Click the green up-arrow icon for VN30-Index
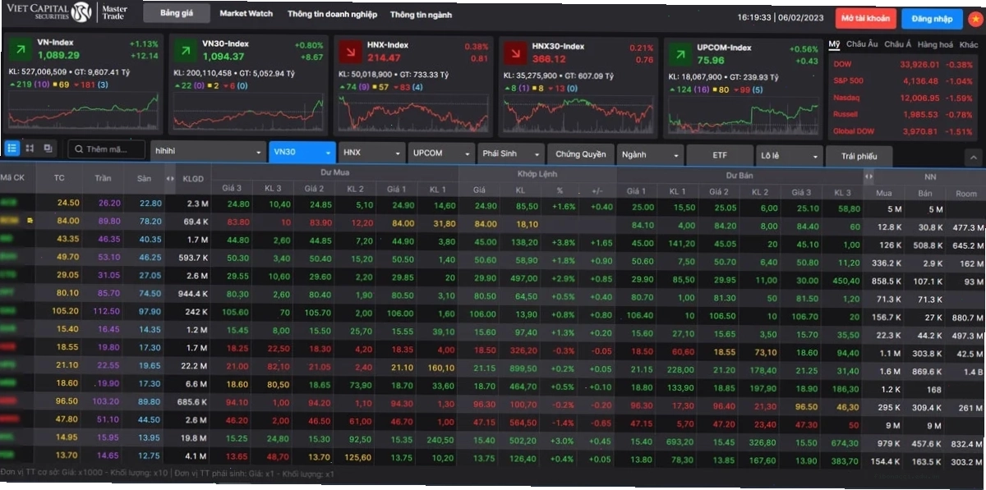The image size is (986, 490). pyautogui.click(x=184, y=52)
